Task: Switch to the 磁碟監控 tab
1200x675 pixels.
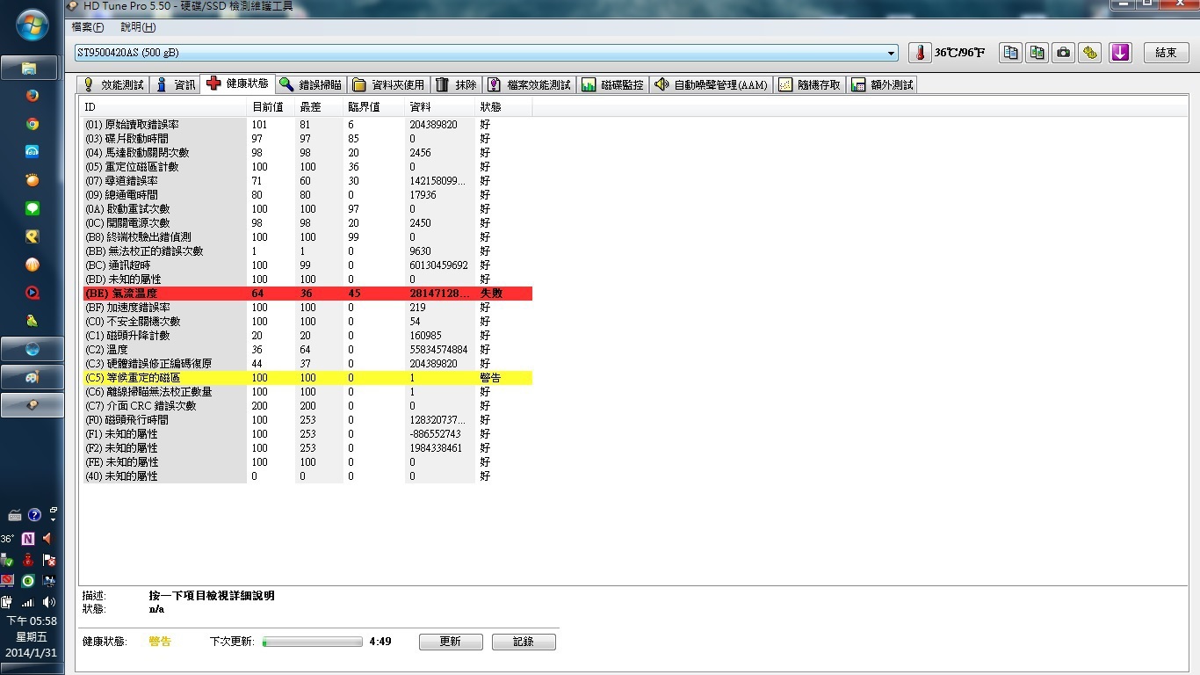Action: coord(612,85)
